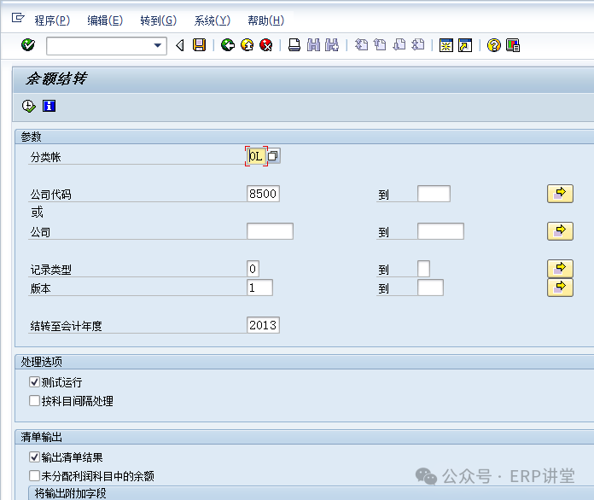Open the 转到(G) menu
594x500 pixels.
coord(158,20)
